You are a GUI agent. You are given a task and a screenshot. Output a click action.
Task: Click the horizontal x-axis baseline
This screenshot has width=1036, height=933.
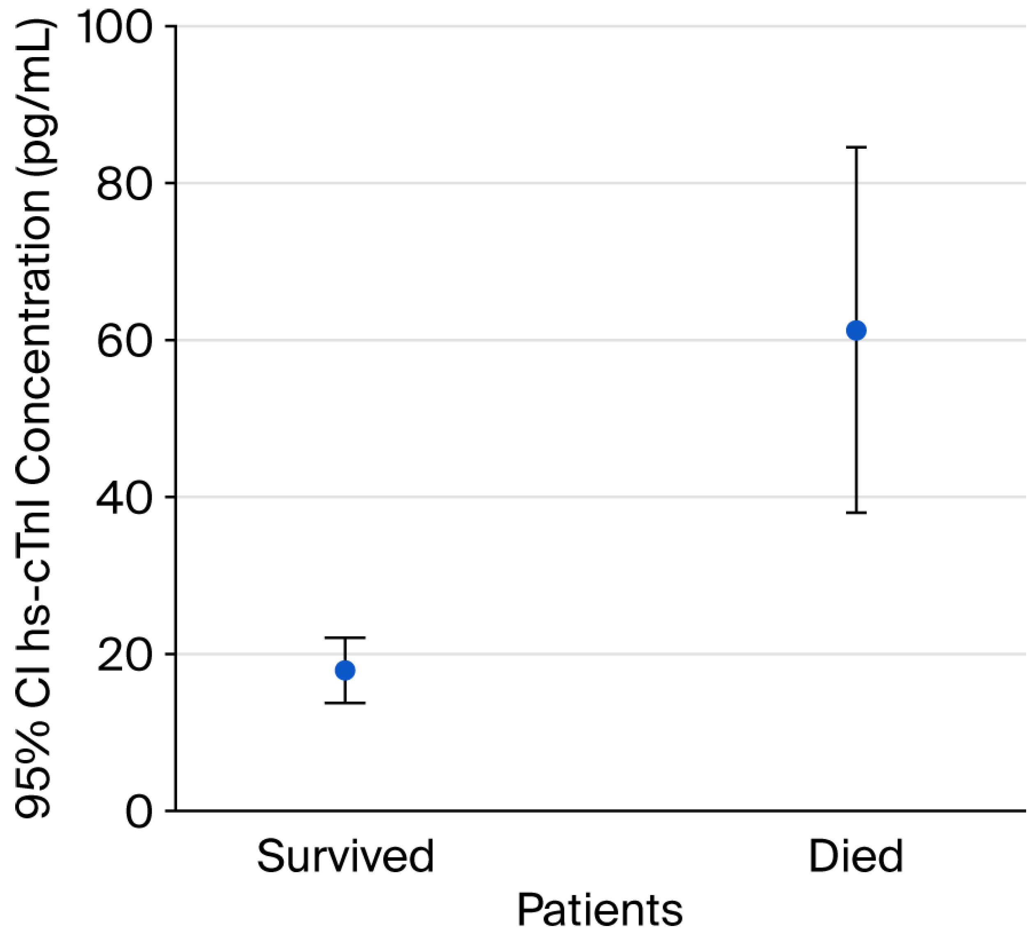click(x=599, y=811)
